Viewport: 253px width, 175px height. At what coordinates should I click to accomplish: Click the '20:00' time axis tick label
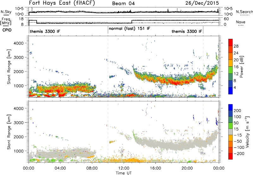tap(187, 168)
